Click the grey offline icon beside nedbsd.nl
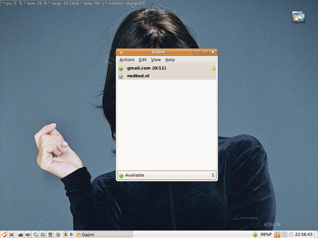Viewport: 318px width, 238px height. 121,76
